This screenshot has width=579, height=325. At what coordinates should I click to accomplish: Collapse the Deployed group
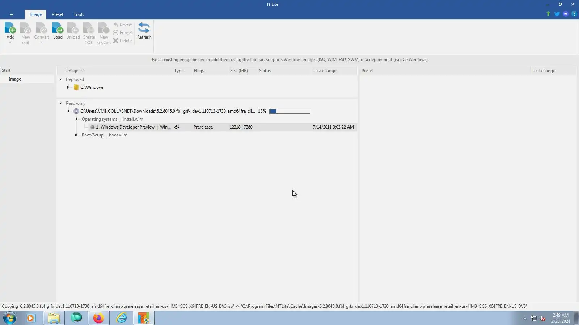click(60, 79)
